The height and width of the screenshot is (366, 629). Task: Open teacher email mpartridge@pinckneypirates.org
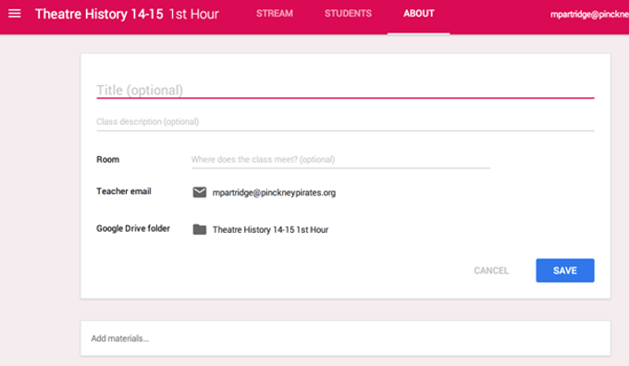point(274,193)
